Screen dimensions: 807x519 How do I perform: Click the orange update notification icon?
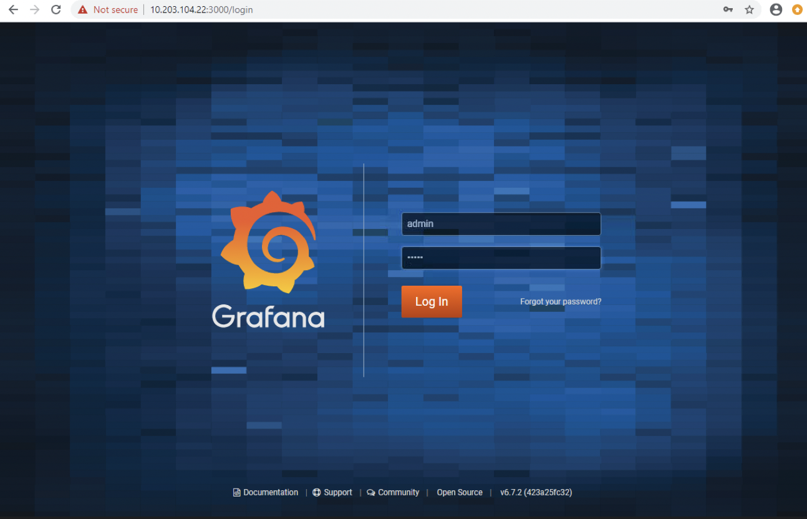coord(797,10)
